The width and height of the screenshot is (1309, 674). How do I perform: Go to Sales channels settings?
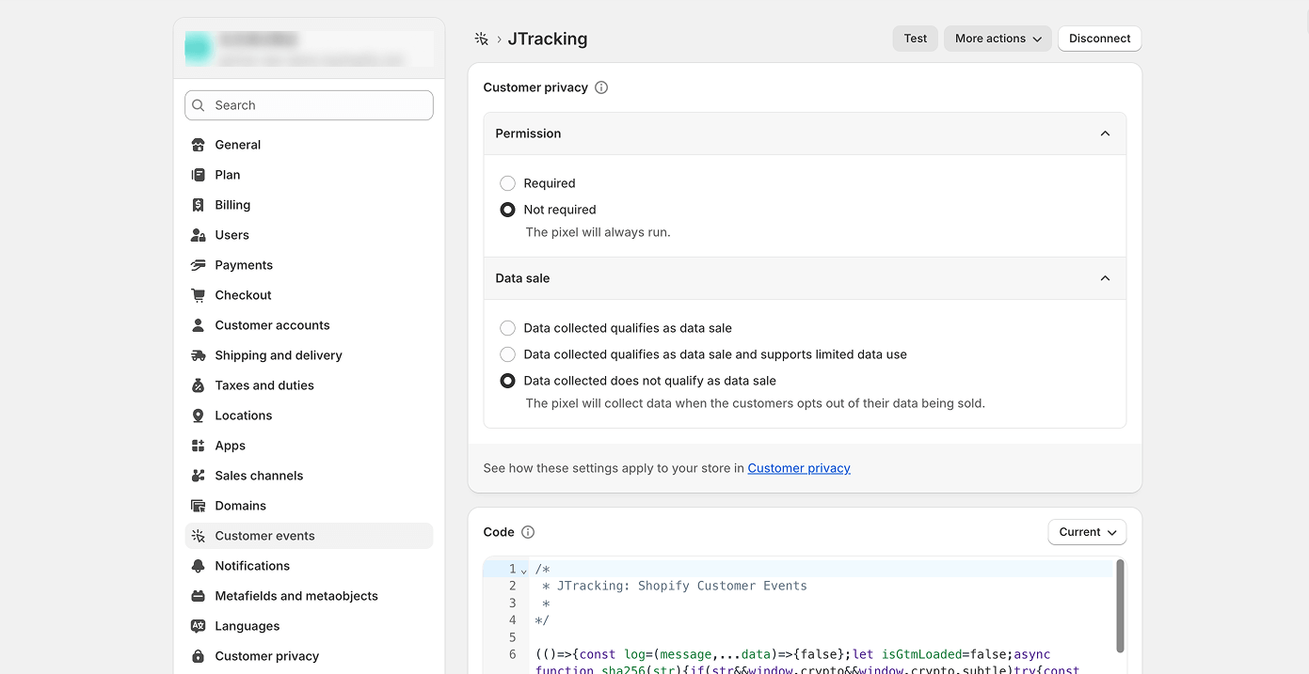[259, 476]
